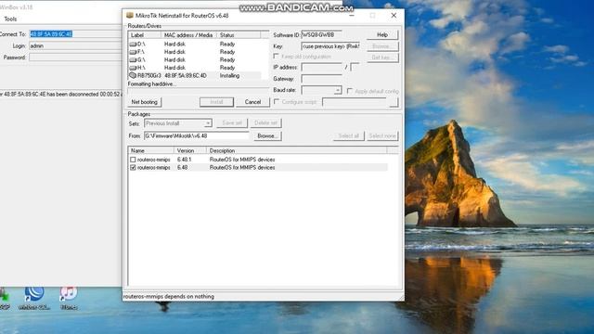This screenshot has height=334, width=594.
Task: Sort packages by Name column header
Action: pos(151,150)
